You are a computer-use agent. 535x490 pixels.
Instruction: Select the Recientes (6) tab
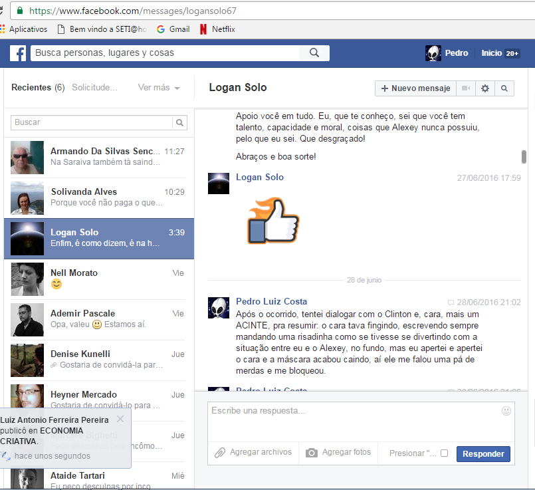(x=38, y=88)
